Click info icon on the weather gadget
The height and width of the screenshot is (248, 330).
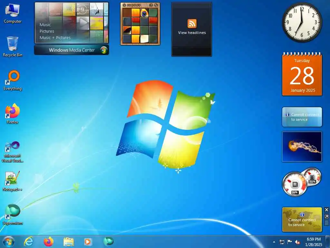coord(287,115)
